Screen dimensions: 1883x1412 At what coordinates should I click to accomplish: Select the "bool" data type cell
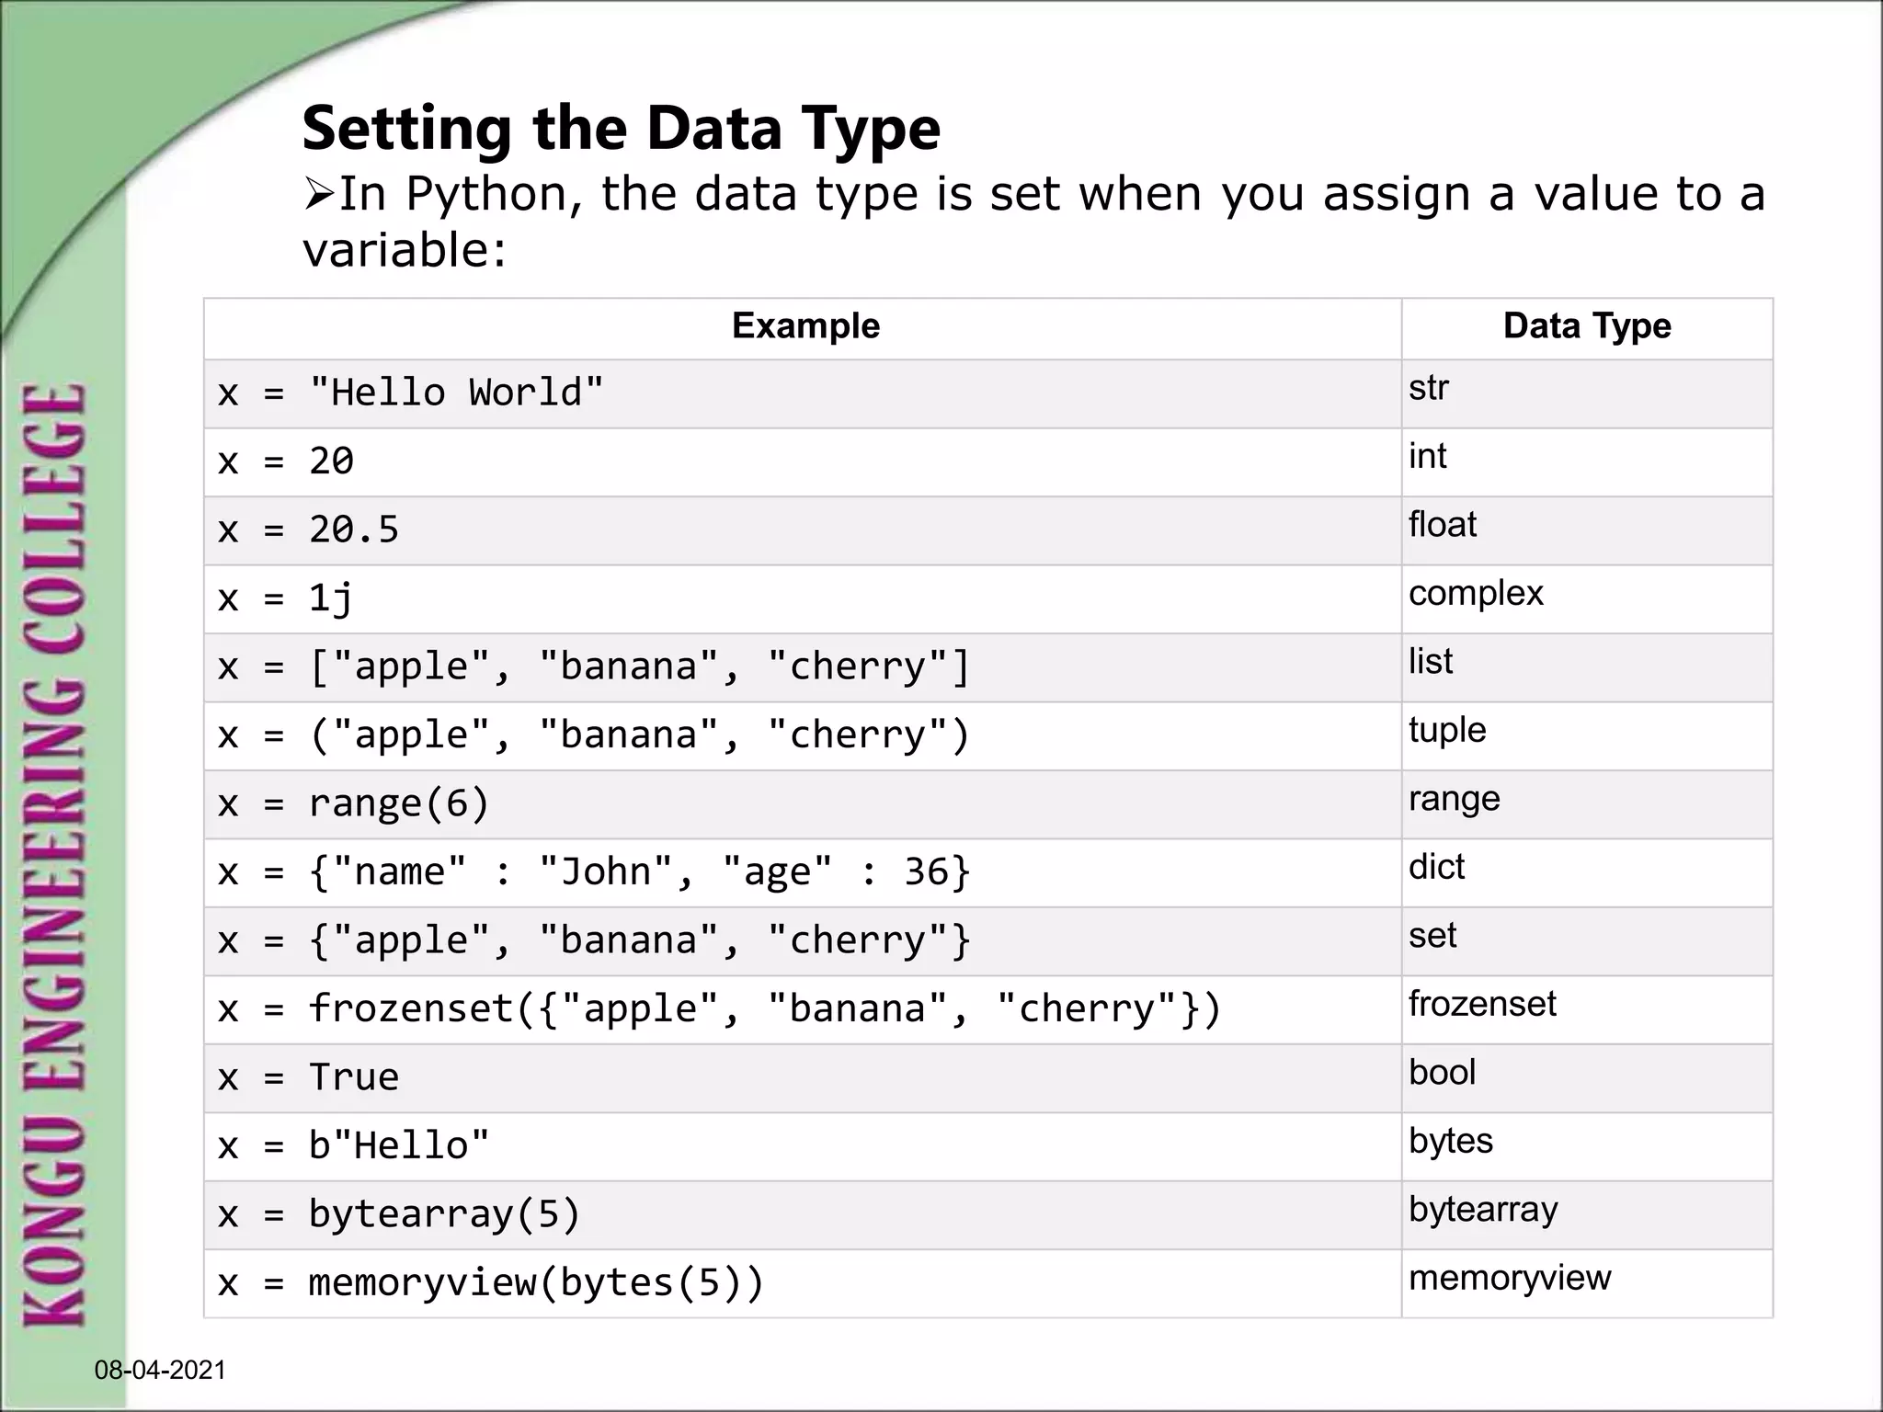(x=1442, y=1073)
